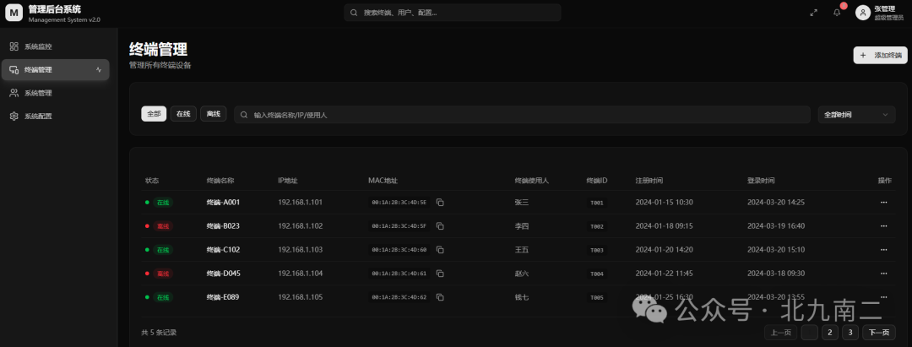Click MAC address 00:1A:2B:3C:4D:61

click(x=399, y=274)
